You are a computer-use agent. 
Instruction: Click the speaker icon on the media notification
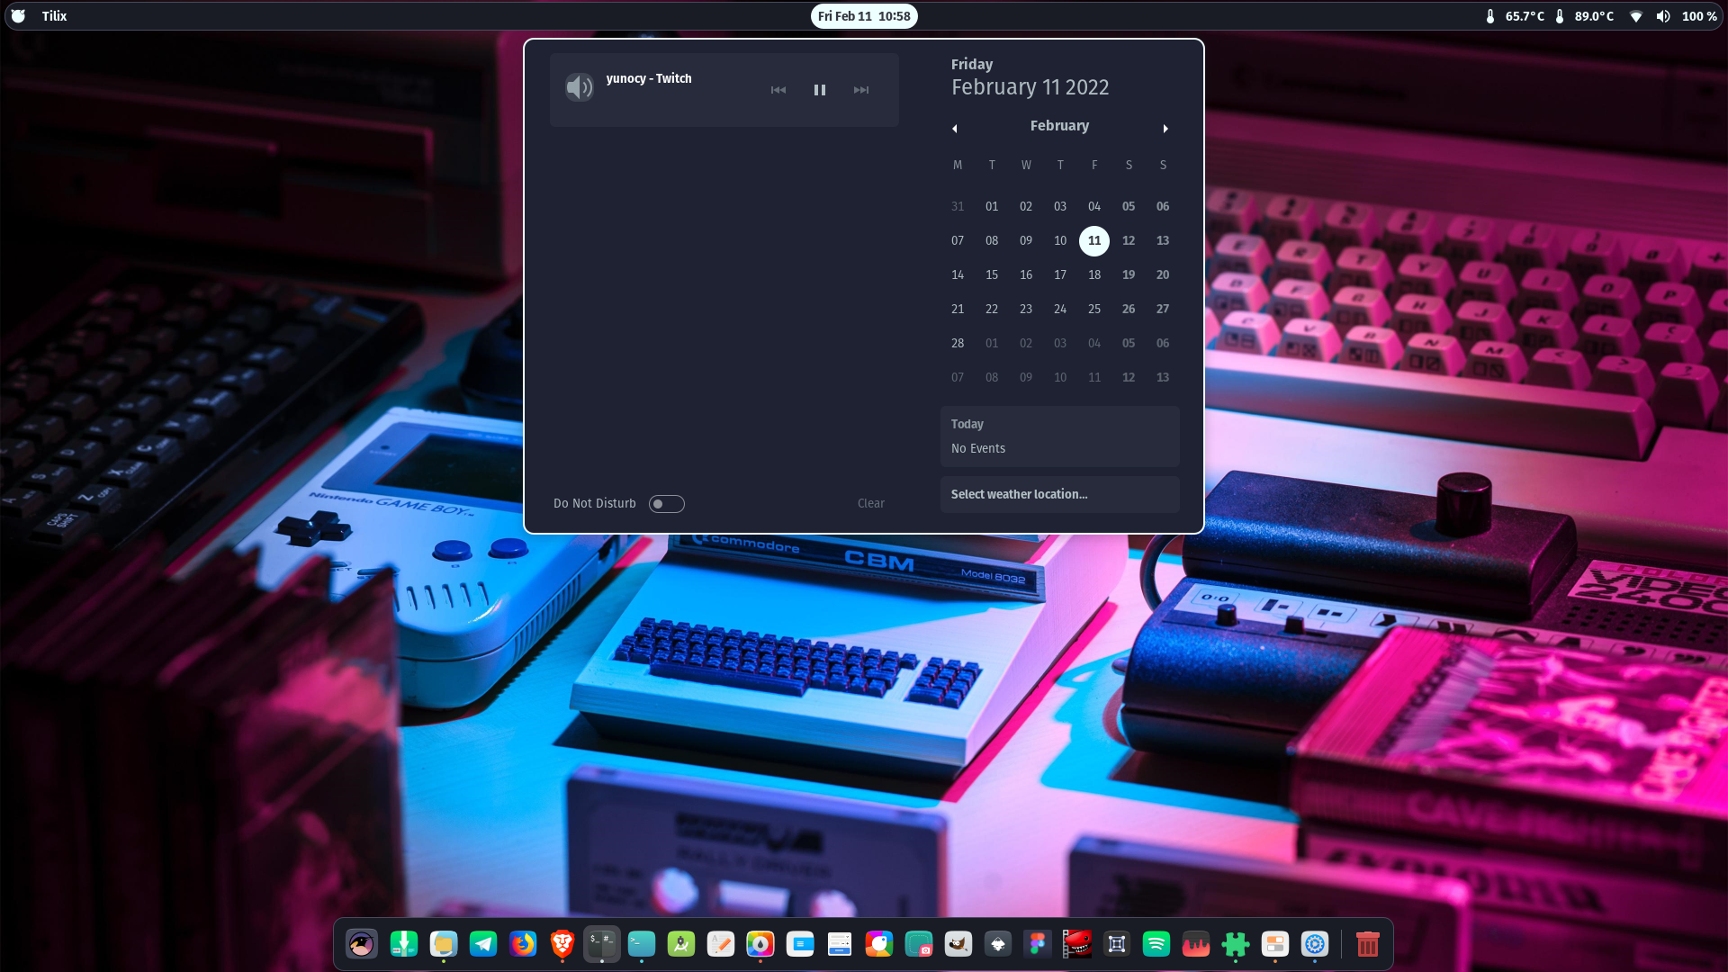[580, 87]
